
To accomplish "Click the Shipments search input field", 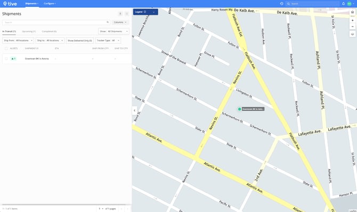I will tap(56, 22).
